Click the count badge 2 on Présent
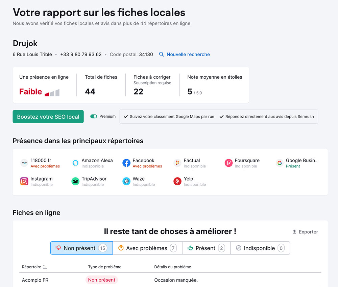This screenshot has width=338, height=287. 221,248
